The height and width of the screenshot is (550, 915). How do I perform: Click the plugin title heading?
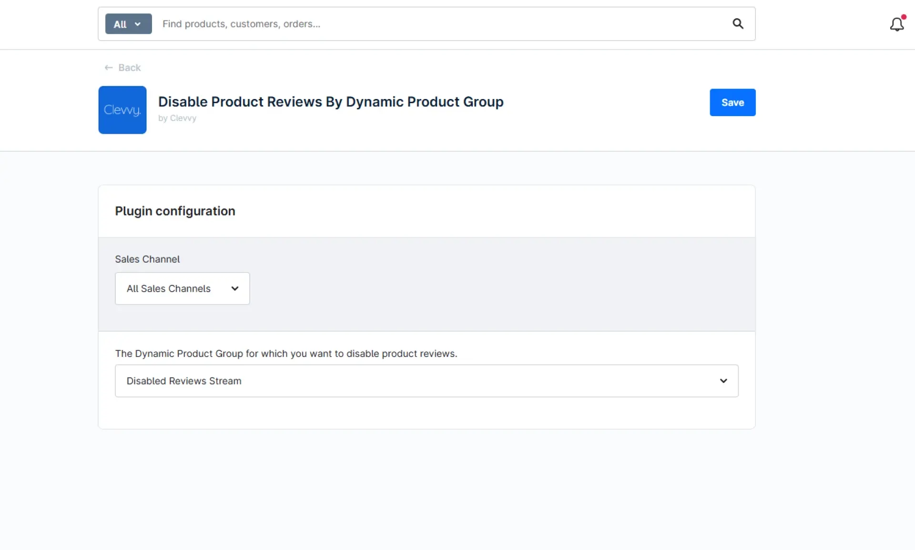tap(331, 102)
